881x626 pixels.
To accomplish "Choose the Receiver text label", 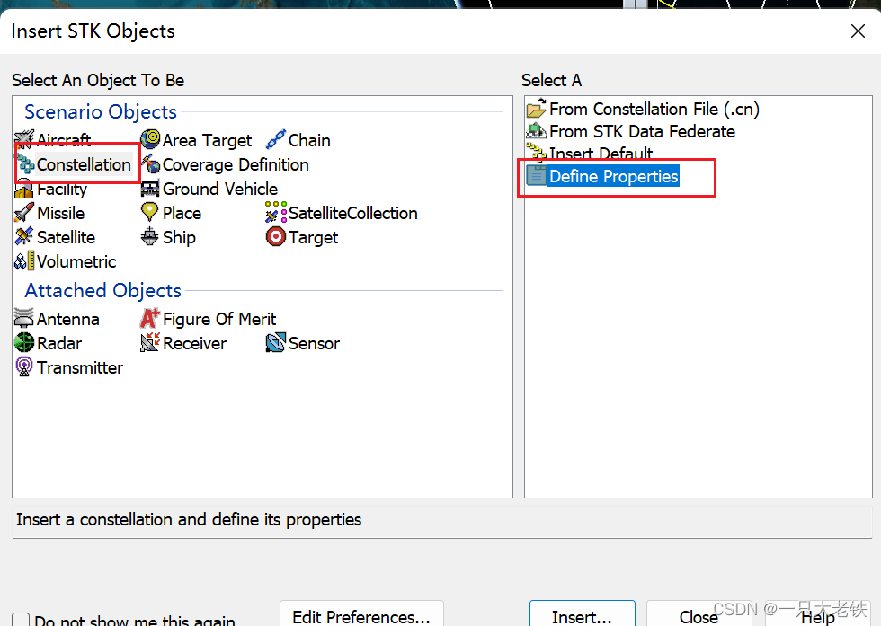I will coord(194,344).
